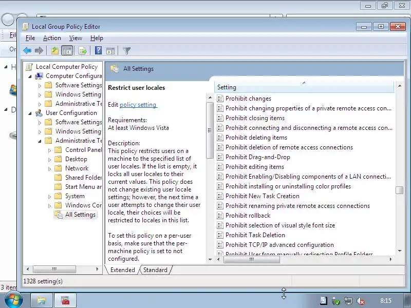Viewport: 411px width, 308px height.
Task: Open Windows Explorer from the taskbar
Action: (41, 300)
